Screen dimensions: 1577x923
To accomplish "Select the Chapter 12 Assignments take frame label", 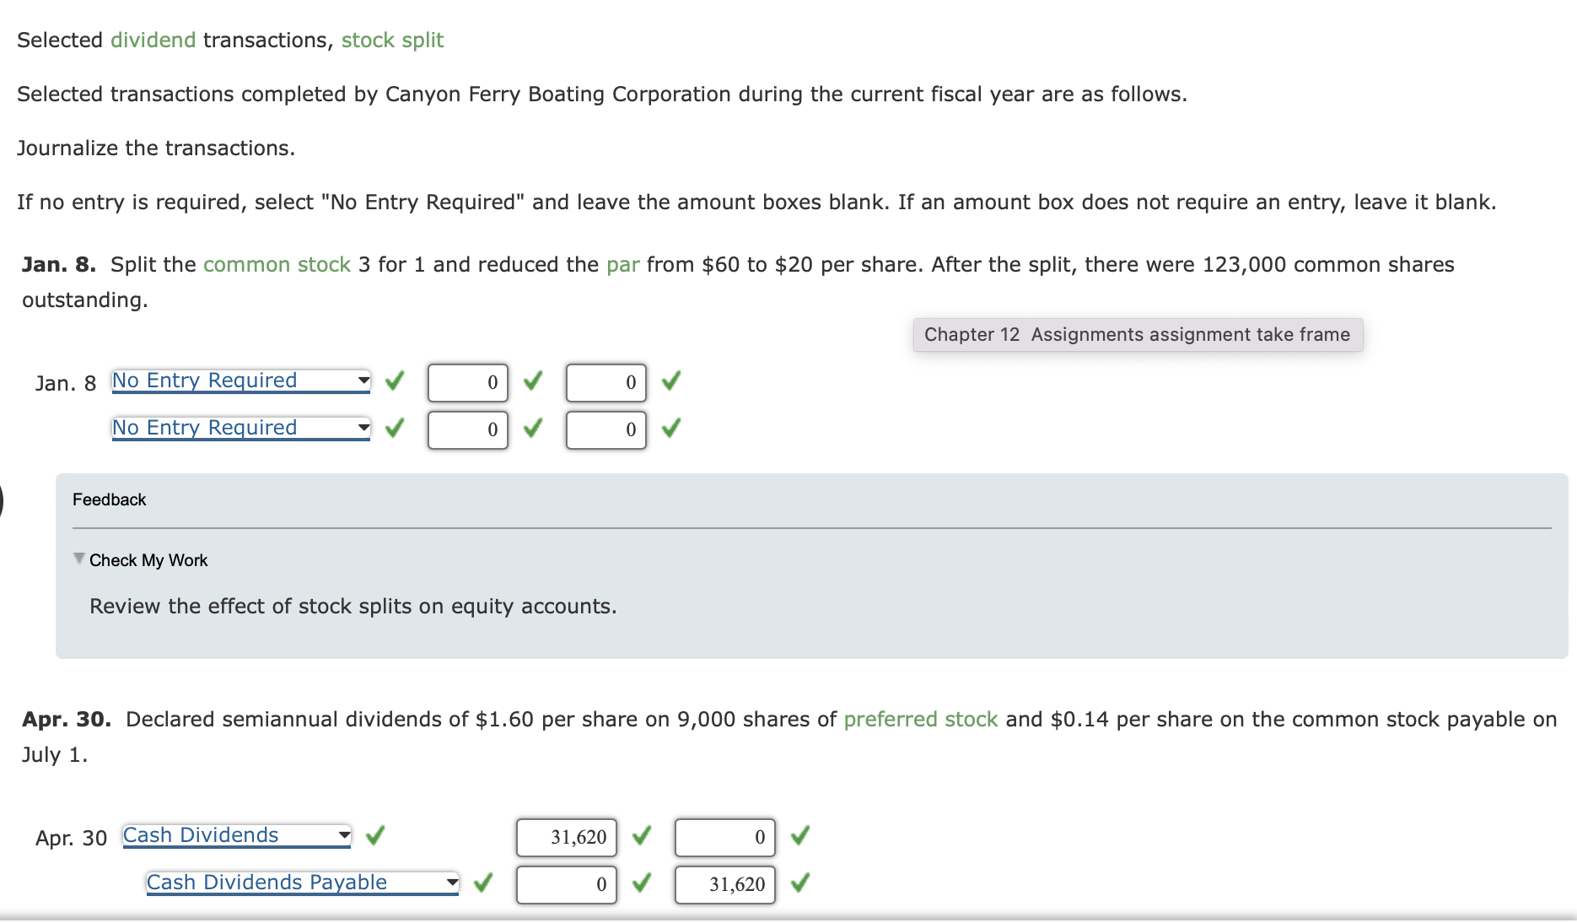I will (1137, 334).
